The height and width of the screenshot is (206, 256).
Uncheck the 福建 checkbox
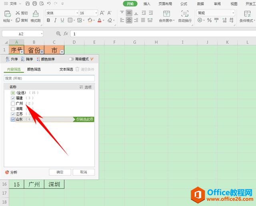click(13, 98)
